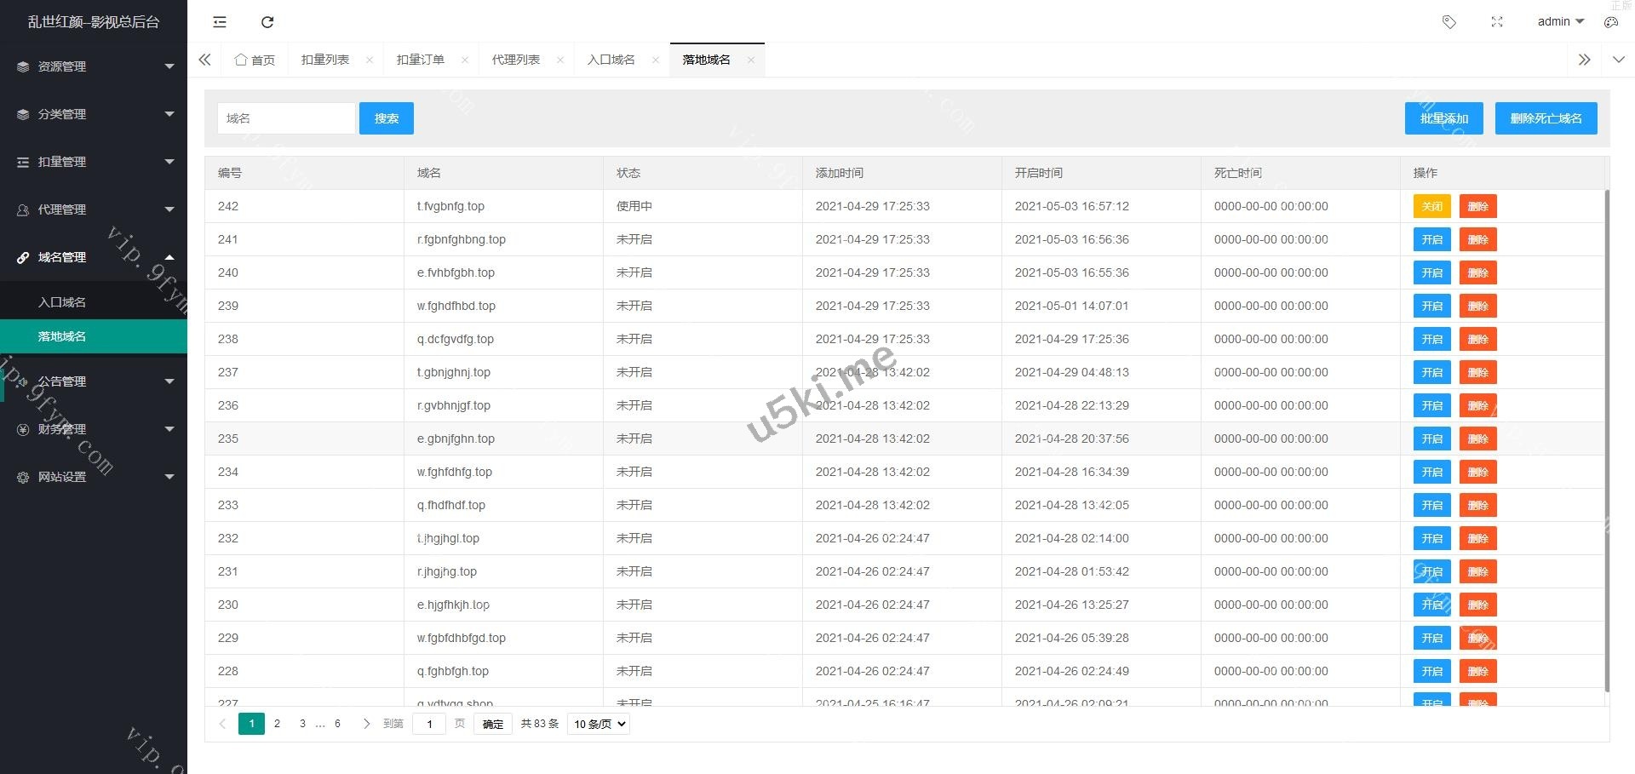Screen dimensions: 1635x774
Task: Click the tag icon in the header
Action: pyautogui.click(x=1449, y=22)
